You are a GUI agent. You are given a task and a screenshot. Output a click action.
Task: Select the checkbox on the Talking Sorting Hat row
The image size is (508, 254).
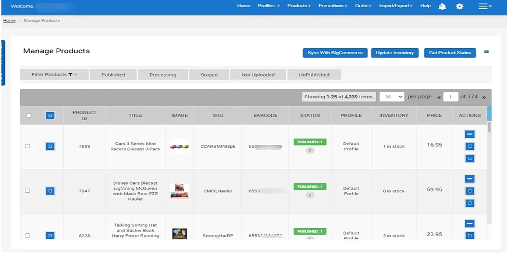[28, 235]
